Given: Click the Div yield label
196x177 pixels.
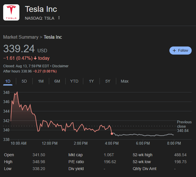Looking at the screenshot, I should [76, 169].
